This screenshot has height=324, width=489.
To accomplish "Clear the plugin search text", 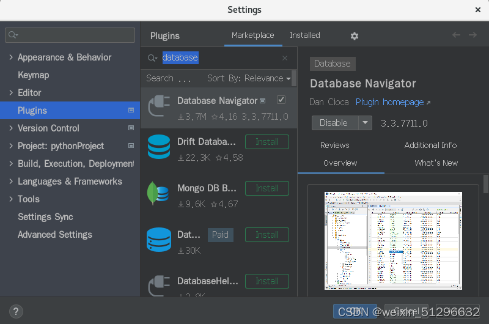I will pos(284,58).
